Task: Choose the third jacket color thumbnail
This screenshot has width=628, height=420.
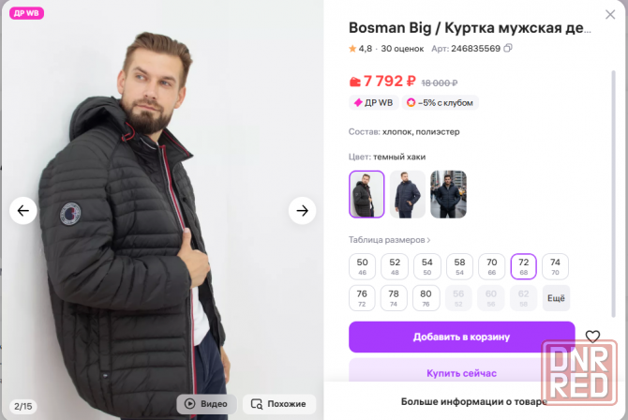Action: pyautogui.click(x=448, y=194)
